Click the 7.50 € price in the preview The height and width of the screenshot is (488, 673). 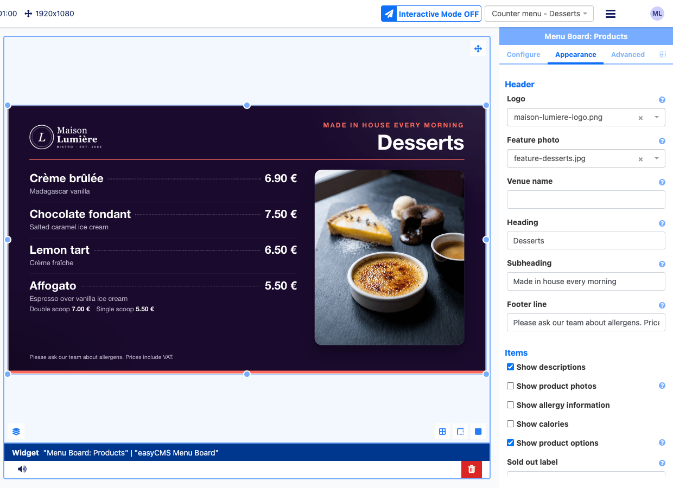pyautogui.click(x=281, y=214)
